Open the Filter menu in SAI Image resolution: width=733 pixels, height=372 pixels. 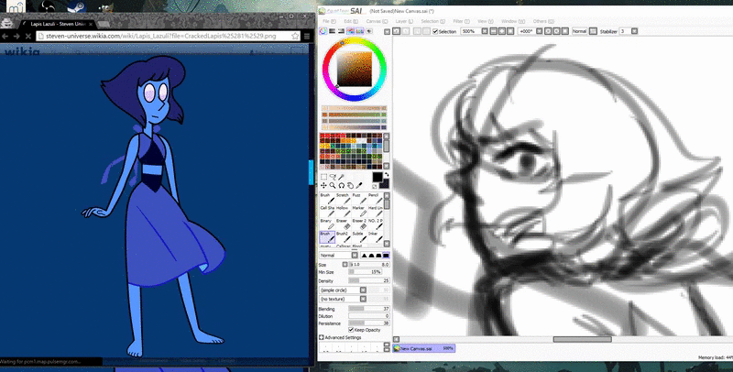pyautogui.click(x=462, y=21)
